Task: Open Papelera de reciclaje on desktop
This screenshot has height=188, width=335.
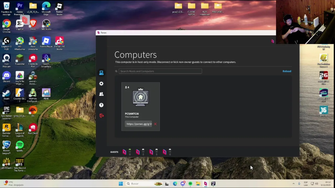Action: coord(7,9)
